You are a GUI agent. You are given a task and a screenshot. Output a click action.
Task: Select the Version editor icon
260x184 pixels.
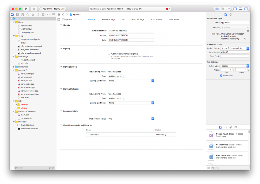point(228,9)
